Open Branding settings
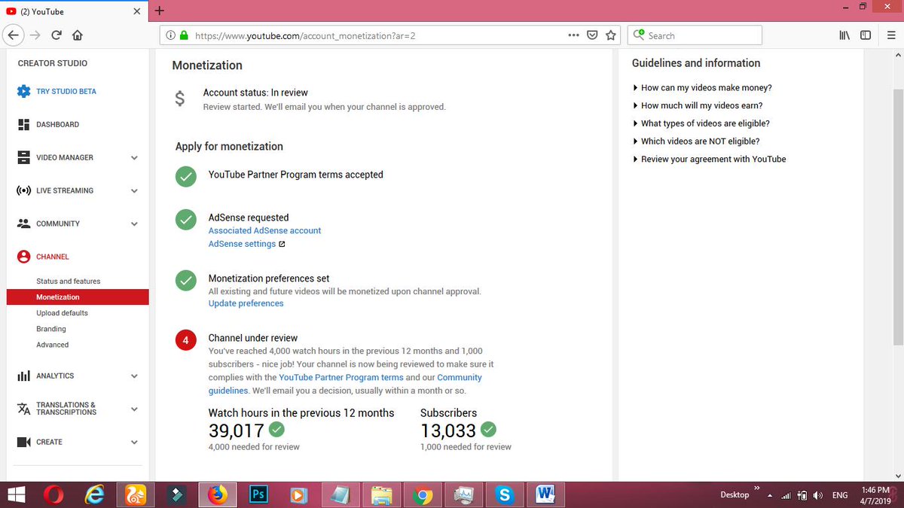This screenshot has height=508, width=904. 50,329
